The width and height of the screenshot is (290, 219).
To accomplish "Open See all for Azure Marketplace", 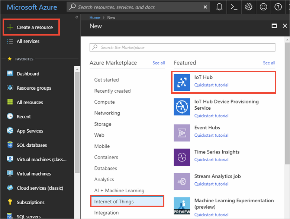I will click(x=159, y=63).
